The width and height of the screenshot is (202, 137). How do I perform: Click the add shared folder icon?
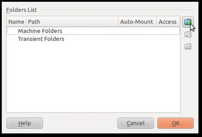point(188,22)
